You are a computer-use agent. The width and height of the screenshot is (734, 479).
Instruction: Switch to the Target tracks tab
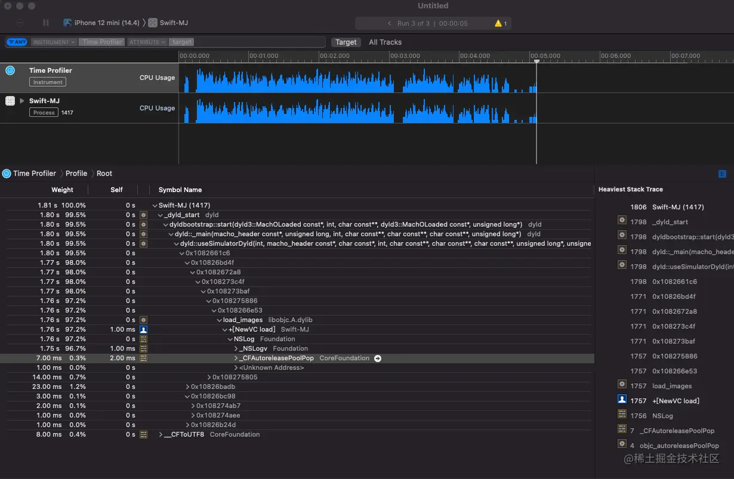[346, 42]
